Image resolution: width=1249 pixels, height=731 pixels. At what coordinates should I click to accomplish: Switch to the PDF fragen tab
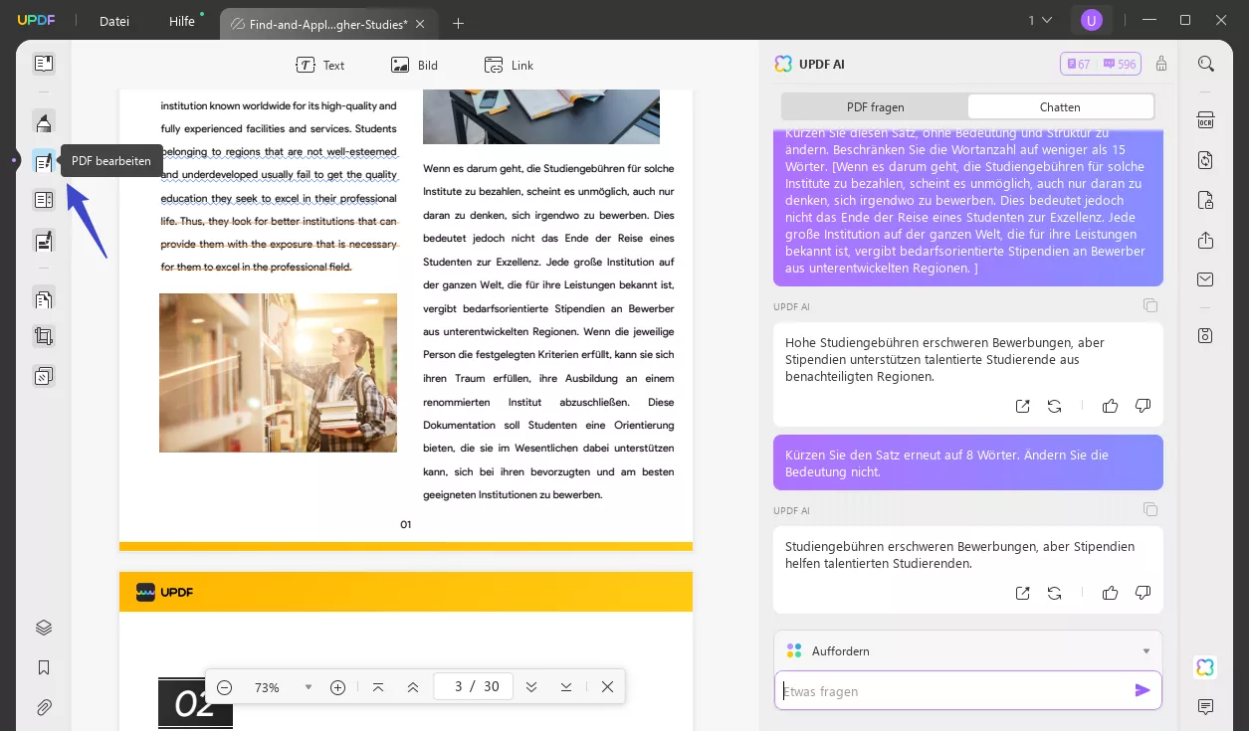[875, 106]
